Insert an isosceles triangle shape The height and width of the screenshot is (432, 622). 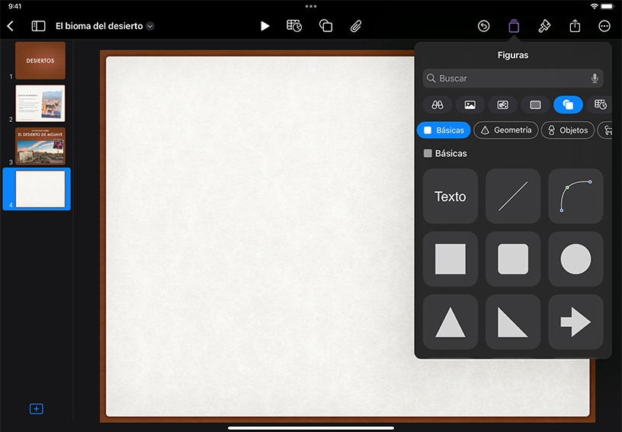pos(450,322)
